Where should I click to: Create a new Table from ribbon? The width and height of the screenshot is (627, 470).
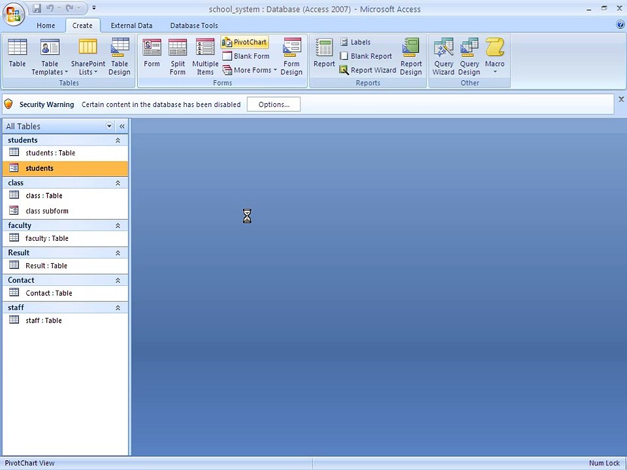click(17, 53)
